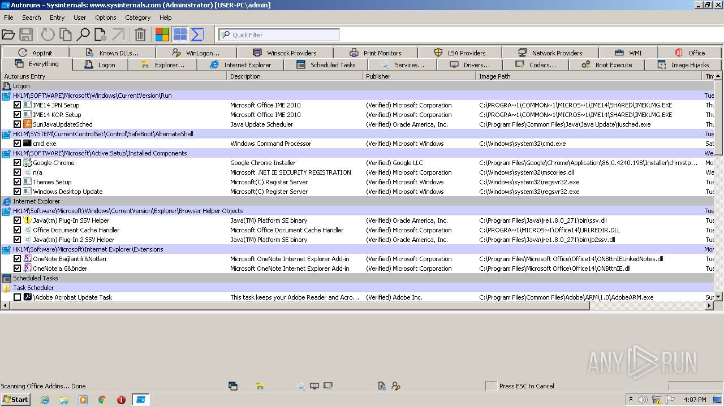
Task: Open the Known DLLs tab
Action: click(112, 53)
